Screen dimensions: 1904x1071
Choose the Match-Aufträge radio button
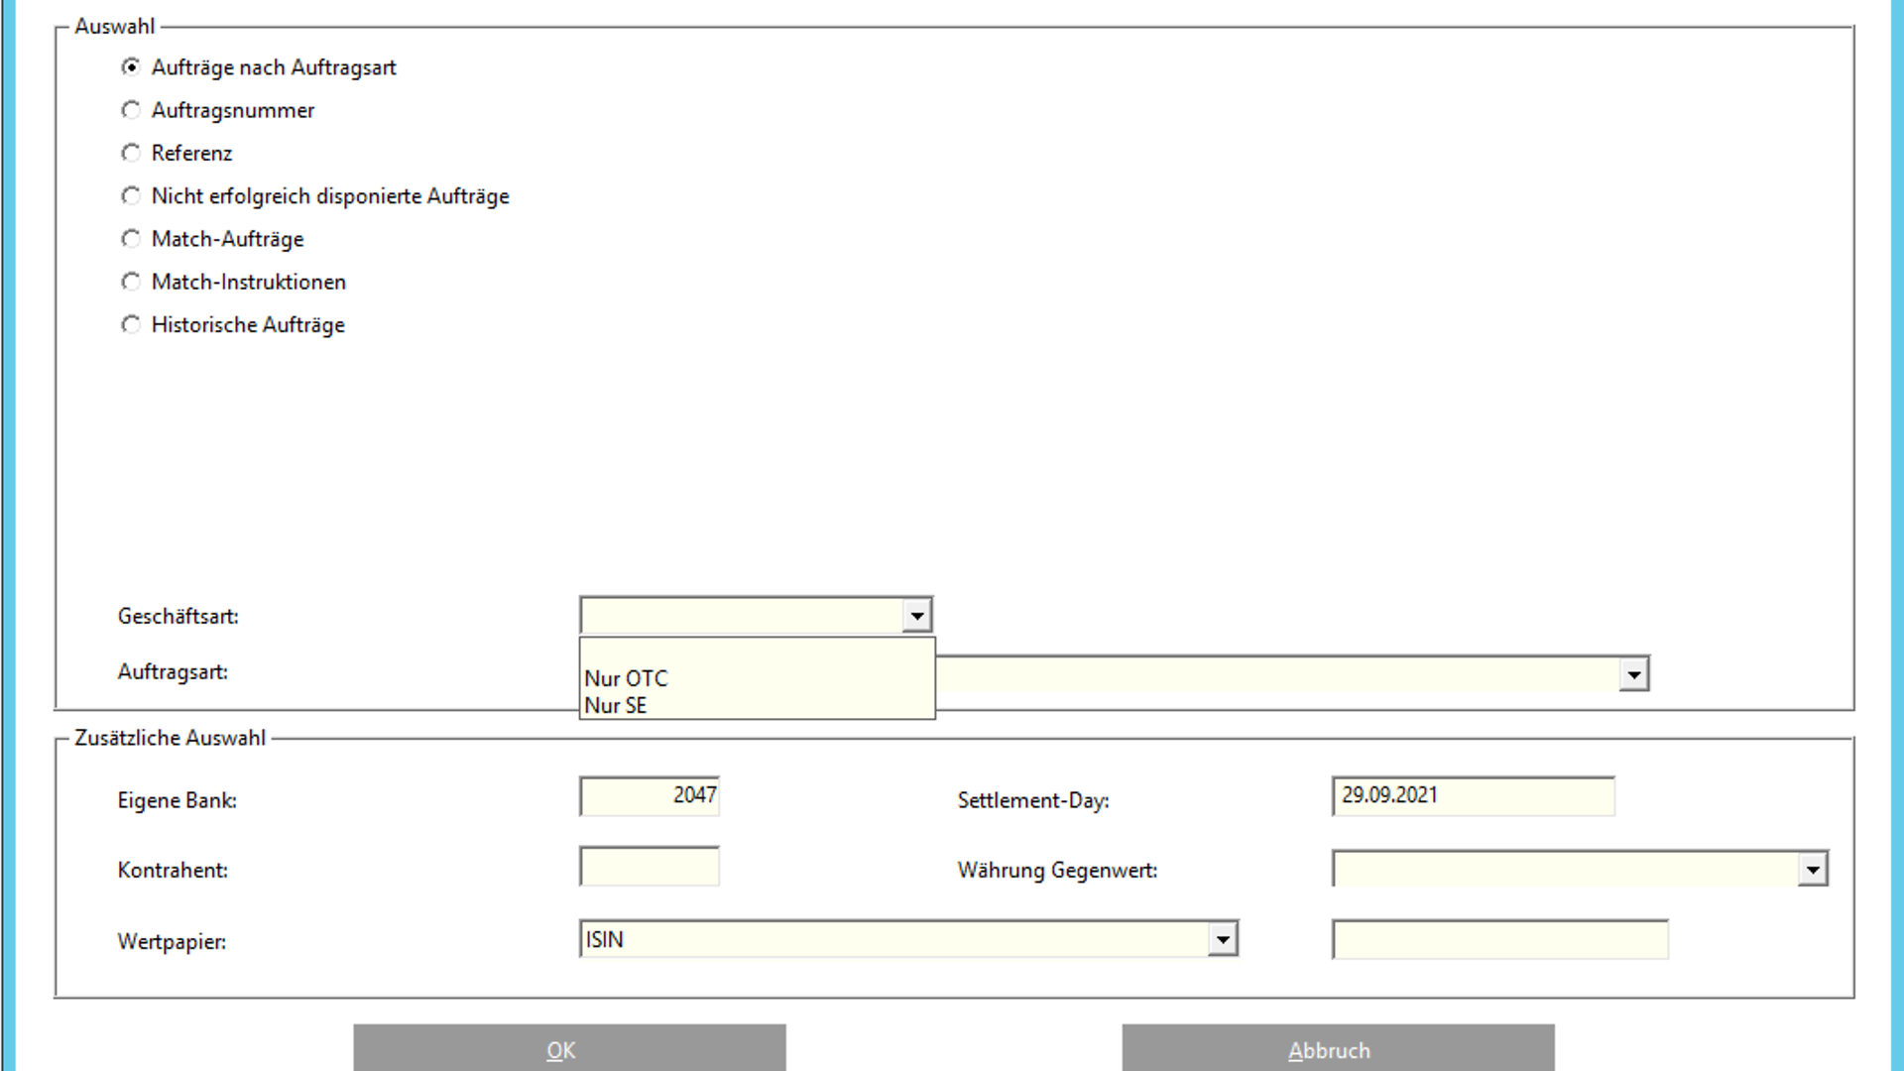point(131,239)
